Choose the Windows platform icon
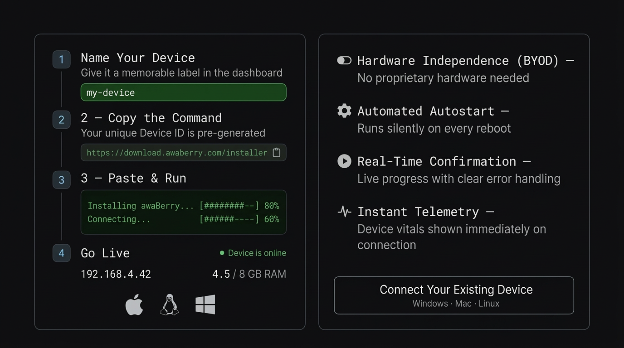624x348 pixels. tap(205, 304)
